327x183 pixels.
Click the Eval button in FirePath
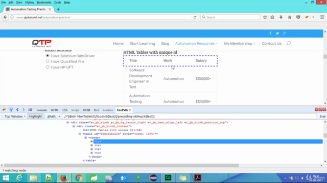(x=322, y=116)
